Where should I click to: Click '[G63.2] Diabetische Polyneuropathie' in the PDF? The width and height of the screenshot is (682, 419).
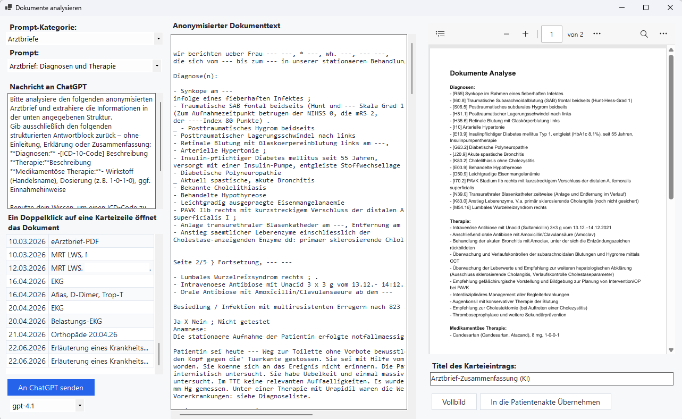click(x=489, y=147)
